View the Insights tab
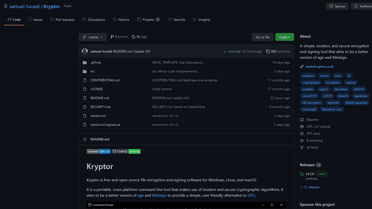This screenshot has height=209, width=372. tap(201, 20)
